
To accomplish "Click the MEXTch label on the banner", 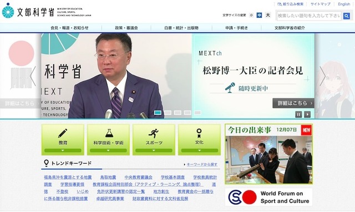I will click(x=210, y=53).
